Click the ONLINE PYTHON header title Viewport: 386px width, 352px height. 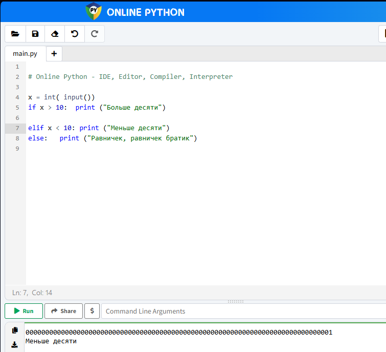pyautogui.click(x=146, y=12)
